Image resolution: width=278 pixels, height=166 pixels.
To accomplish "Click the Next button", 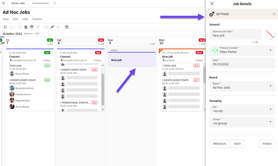I will (x=237, y=144).
